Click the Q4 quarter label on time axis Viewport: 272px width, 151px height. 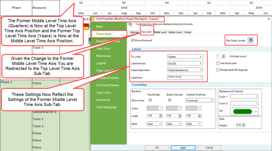pos(167,3)
